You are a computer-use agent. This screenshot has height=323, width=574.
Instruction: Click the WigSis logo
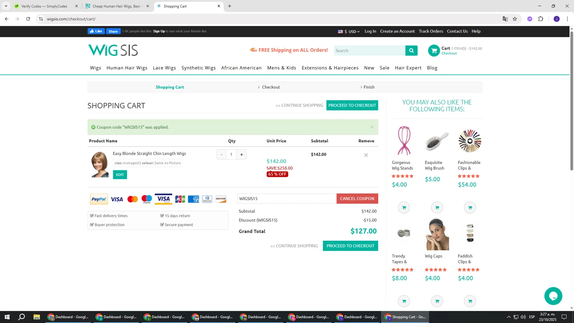tap(113, 50)
